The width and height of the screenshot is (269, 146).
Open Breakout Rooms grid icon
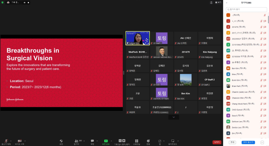pos(136,141)
